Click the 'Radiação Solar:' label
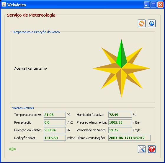This screenshot has height=163, width=165. pyautogui.click(x=25, y=138)
